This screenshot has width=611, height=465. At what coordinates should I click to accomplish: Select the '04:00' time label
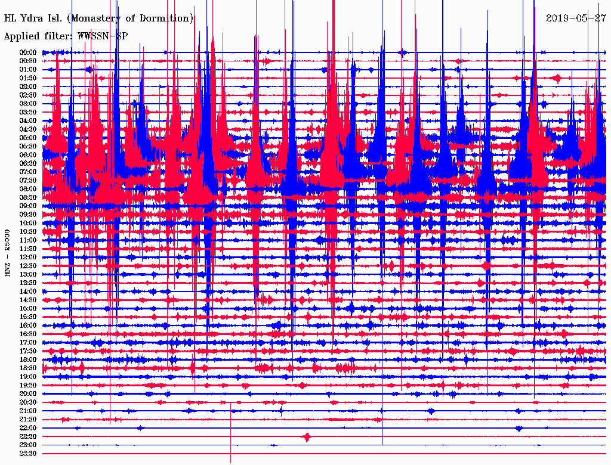(28, 121)
